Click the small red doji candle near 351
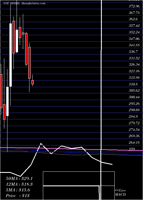Image resolution: width=143 pixels, height=200 pixels. (23, 33)
